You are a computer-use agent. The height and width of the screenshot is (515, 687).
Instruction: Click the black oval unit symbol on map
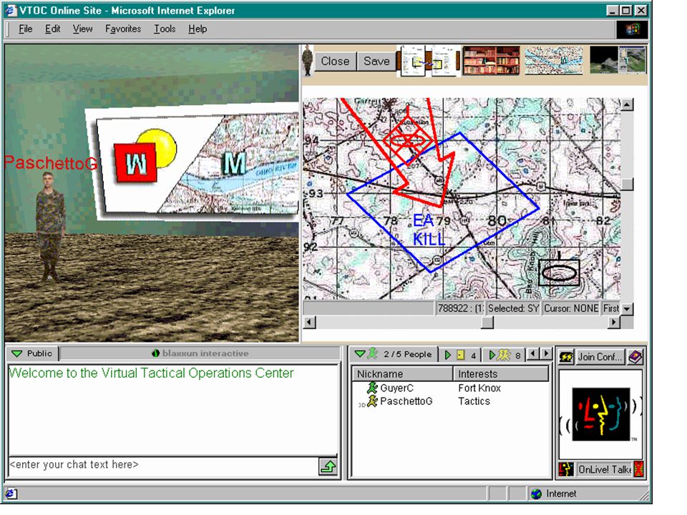click(x=559, y=273)
